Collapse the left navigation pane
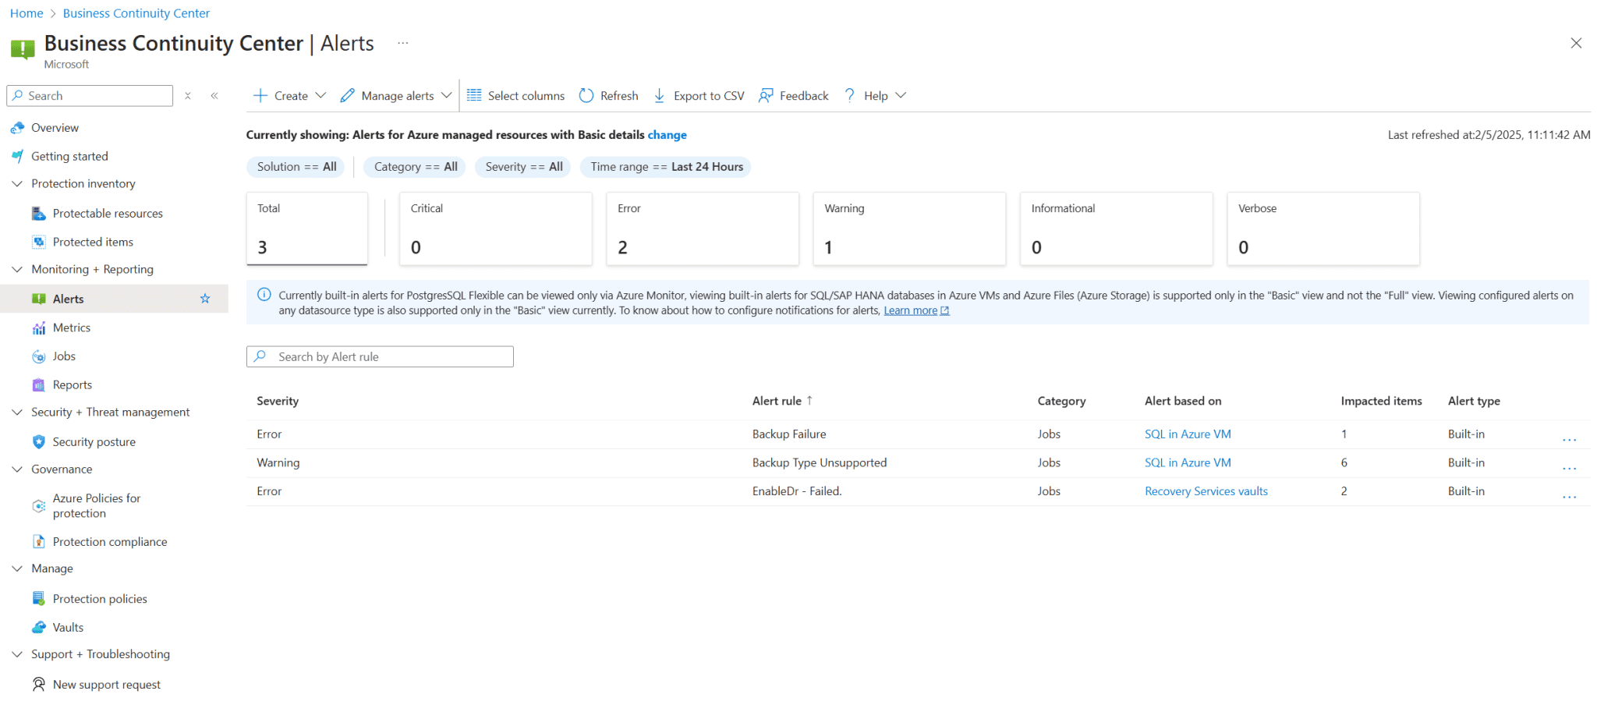The image size is (1597, 712). click(214, 95)
